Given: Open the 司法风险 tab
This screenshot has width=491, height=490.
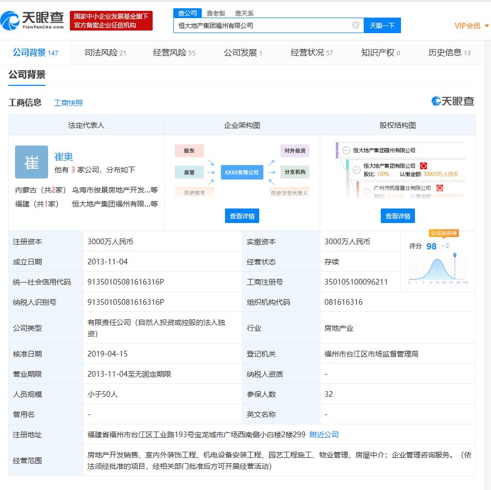Looking at the screenshot, I should click(x=105, y=53).
